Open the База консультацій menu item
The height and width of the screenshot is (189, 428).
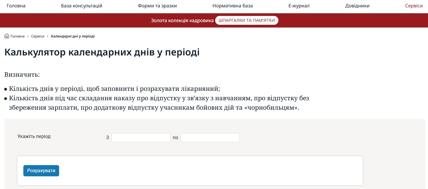[82, 6]
